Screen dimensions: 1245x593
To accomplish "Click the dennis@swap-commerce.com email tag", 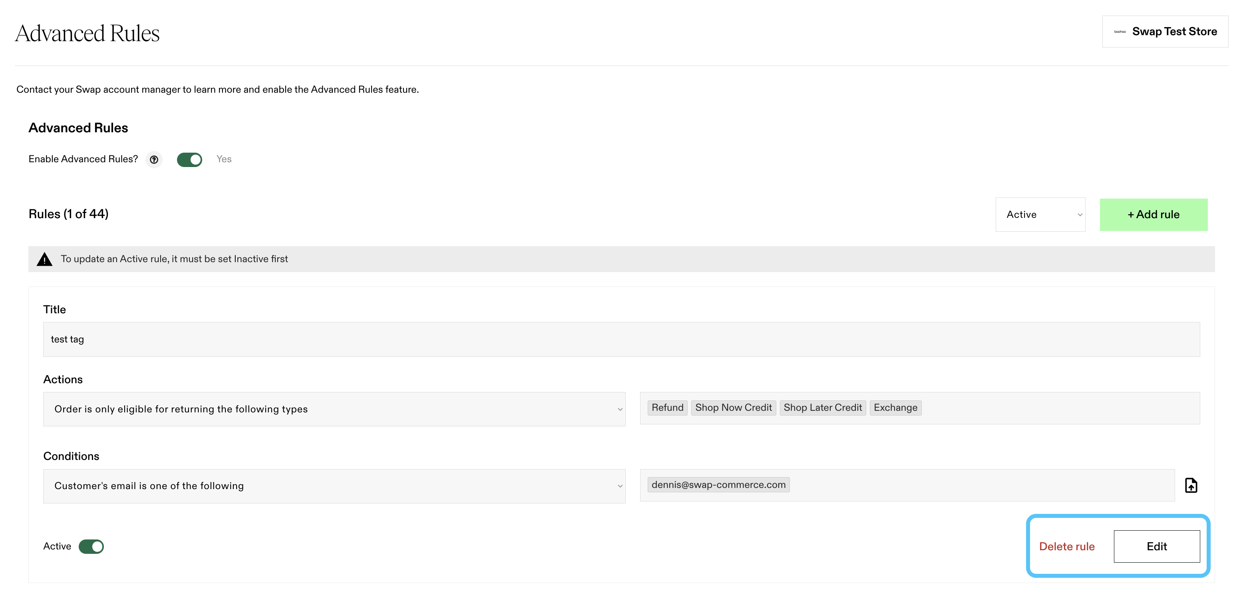I will (x=718, y=485).
